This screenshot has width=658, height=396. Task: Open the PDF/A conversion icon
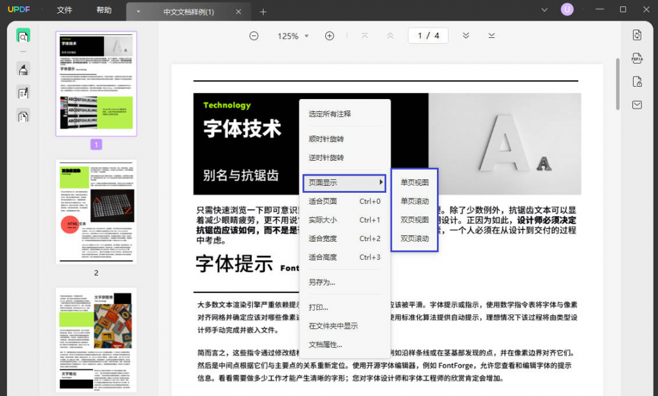pyautogui.click(x=637, y=59)
